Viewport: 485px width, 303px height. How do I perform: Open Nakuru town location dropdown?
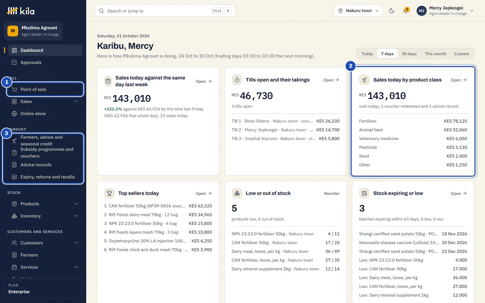pos(358,11)
